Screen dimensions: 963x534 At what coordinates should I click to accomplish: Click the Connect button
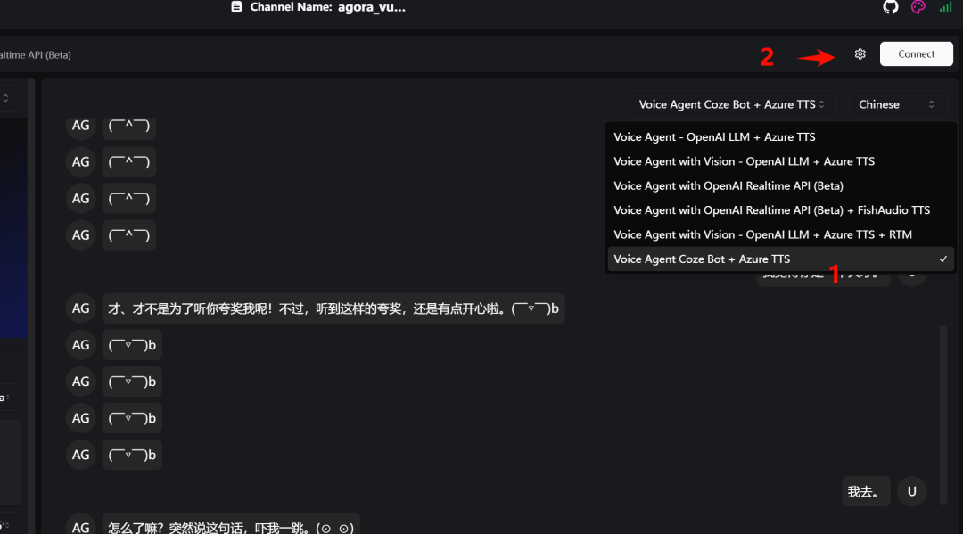pyautogui.click(x=917, y=54)
